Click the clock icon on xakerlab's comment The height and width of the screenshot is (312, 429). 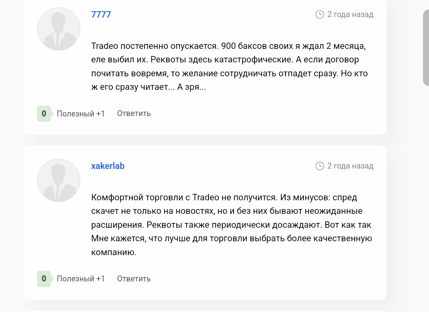pyautogui.click(x=320, y=166)
